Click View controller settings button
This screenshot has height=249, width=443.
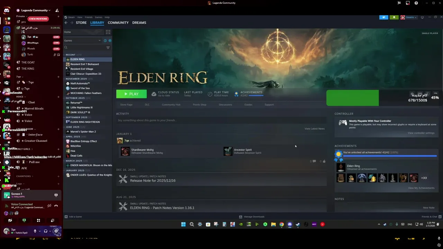[421, 133]
